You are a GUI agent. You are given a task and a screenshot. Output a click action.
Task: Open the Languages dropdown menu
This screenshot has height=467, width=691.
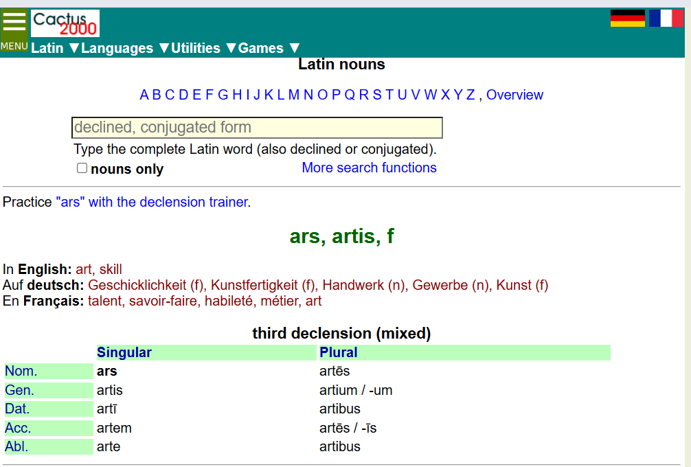click(125, 48)
